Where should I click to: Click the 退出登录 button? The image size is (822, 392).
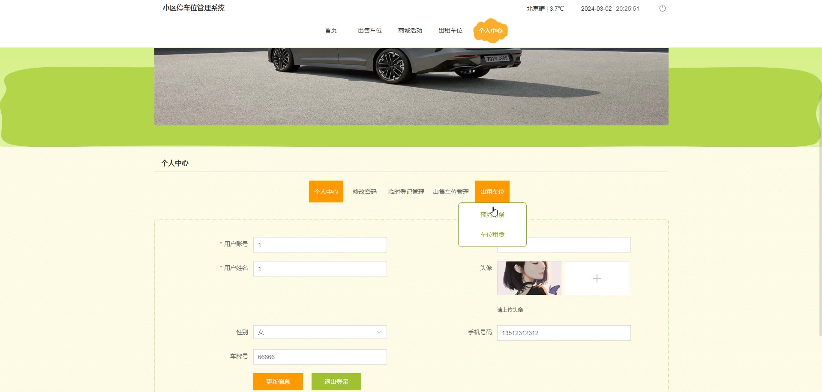[336, 382]
